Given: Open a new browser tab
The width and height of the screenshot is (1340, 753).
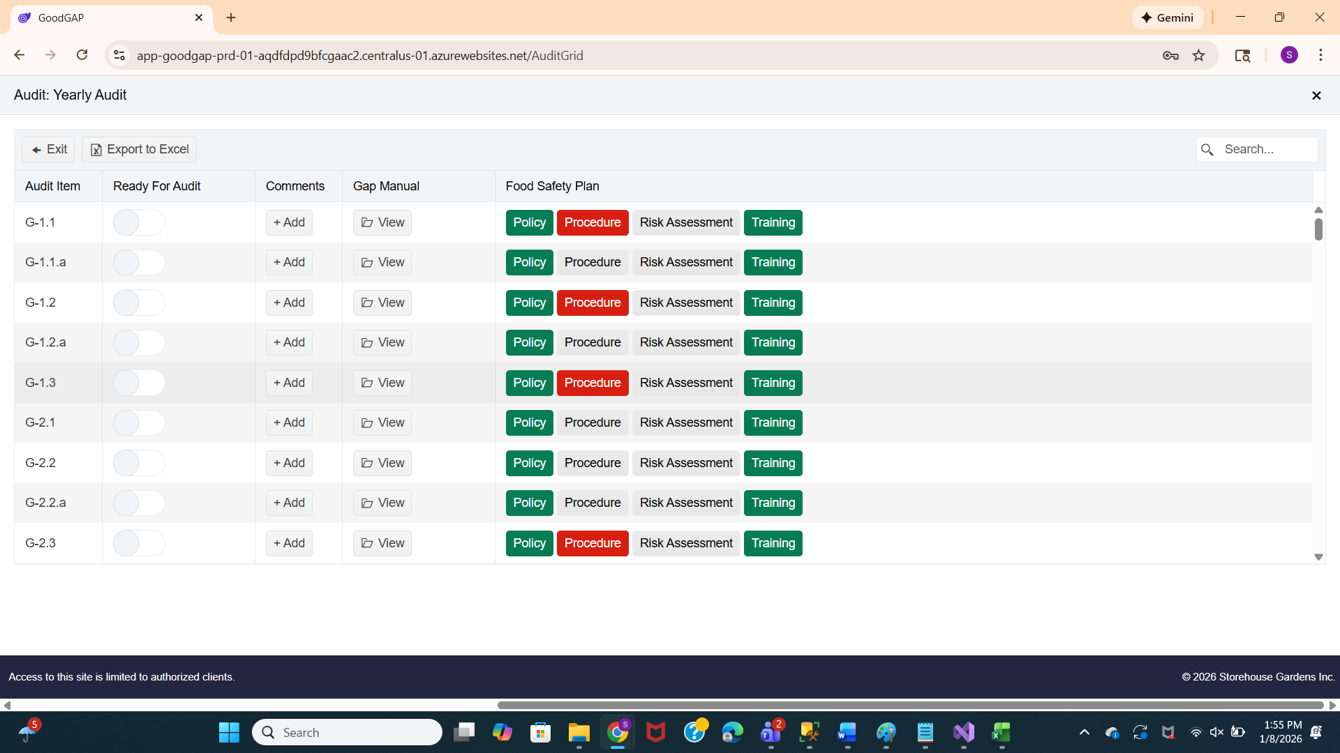Looking at the screenshot, I should (231, 17).
